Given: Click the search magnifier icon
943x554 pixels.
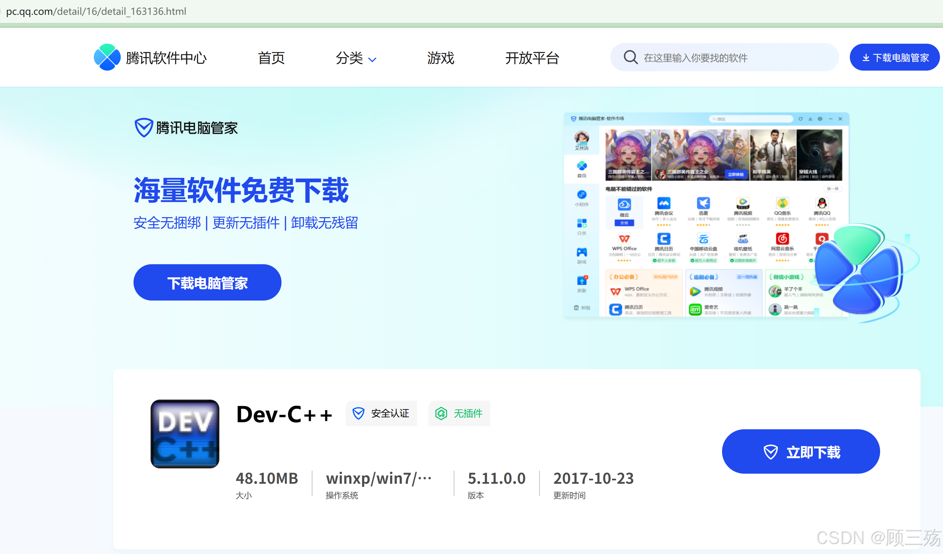Looking at the screenshot, I should [630, 57].
